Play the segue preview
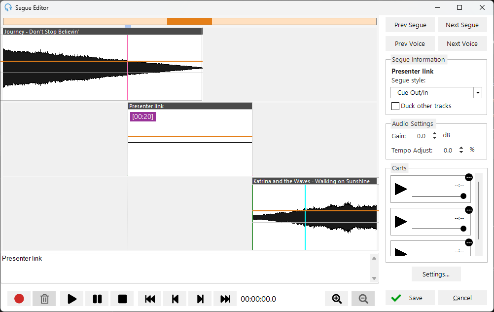 coord(72,299)
